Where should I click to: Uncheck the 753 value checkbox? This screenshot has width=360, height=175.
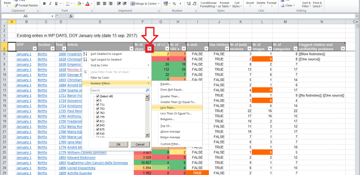pos(98,108)
